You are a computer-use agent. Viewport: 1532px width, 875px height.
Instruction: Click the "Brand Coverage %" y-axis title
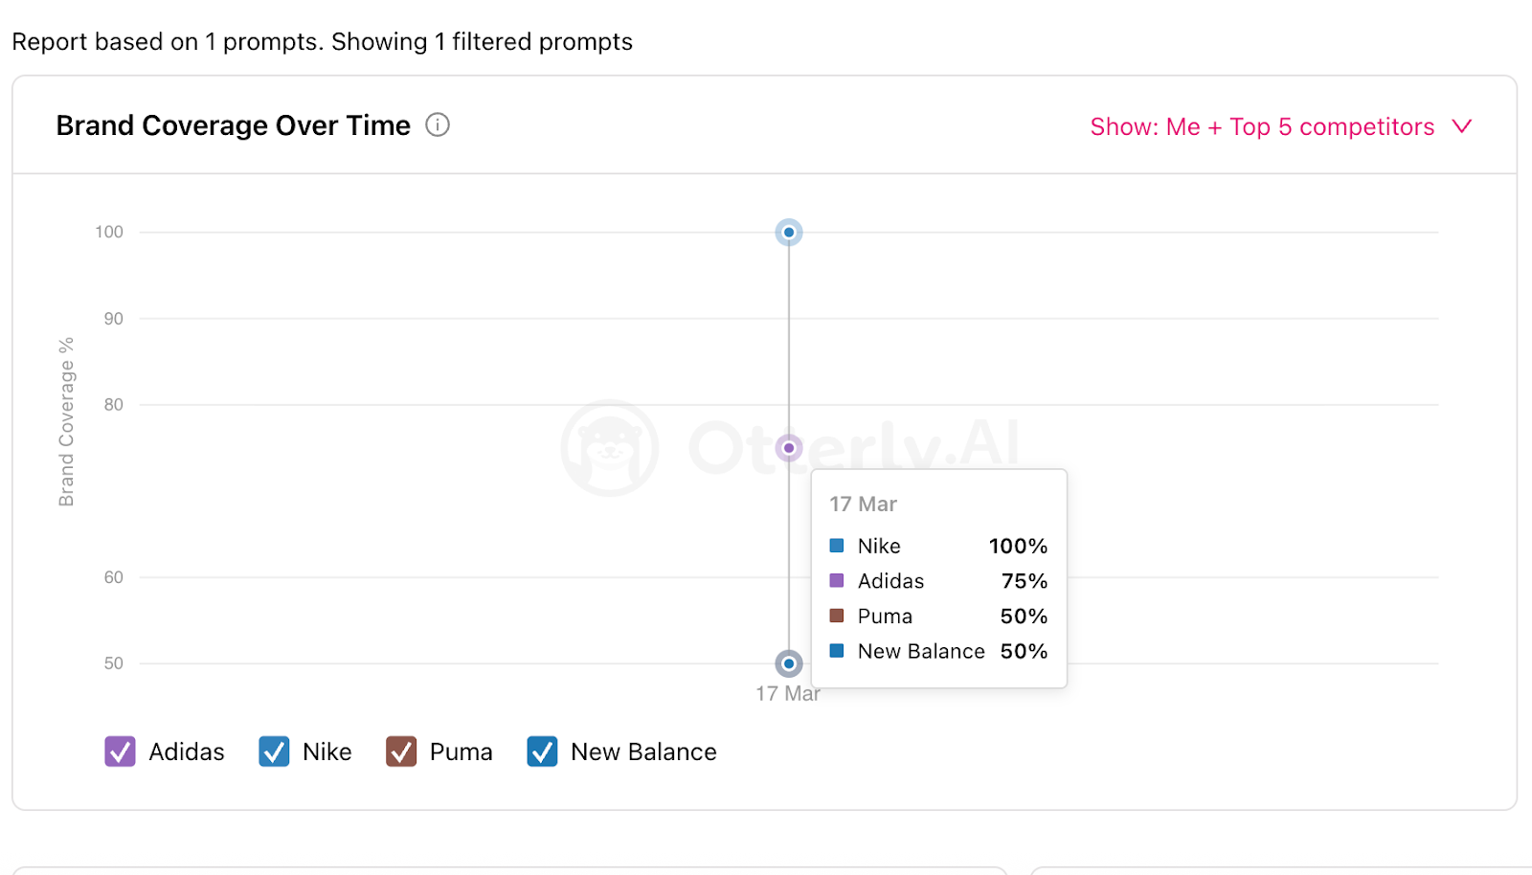point(66,421)
